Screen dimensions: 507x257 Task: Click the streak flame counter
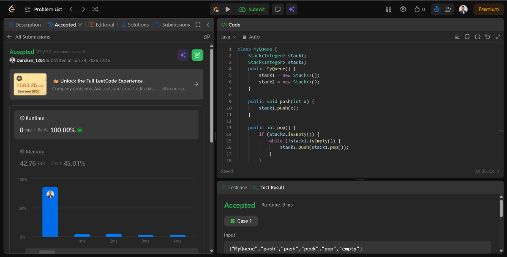420,9
